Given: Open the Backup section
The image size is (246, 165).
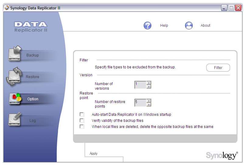Looking at the screenshot, I should coord(33,55).
